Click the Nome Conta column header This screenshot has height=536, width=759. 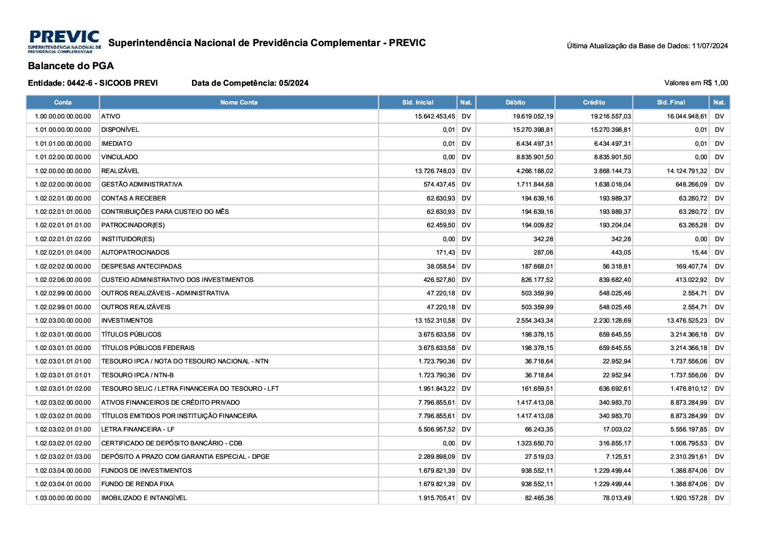[239, 102]
